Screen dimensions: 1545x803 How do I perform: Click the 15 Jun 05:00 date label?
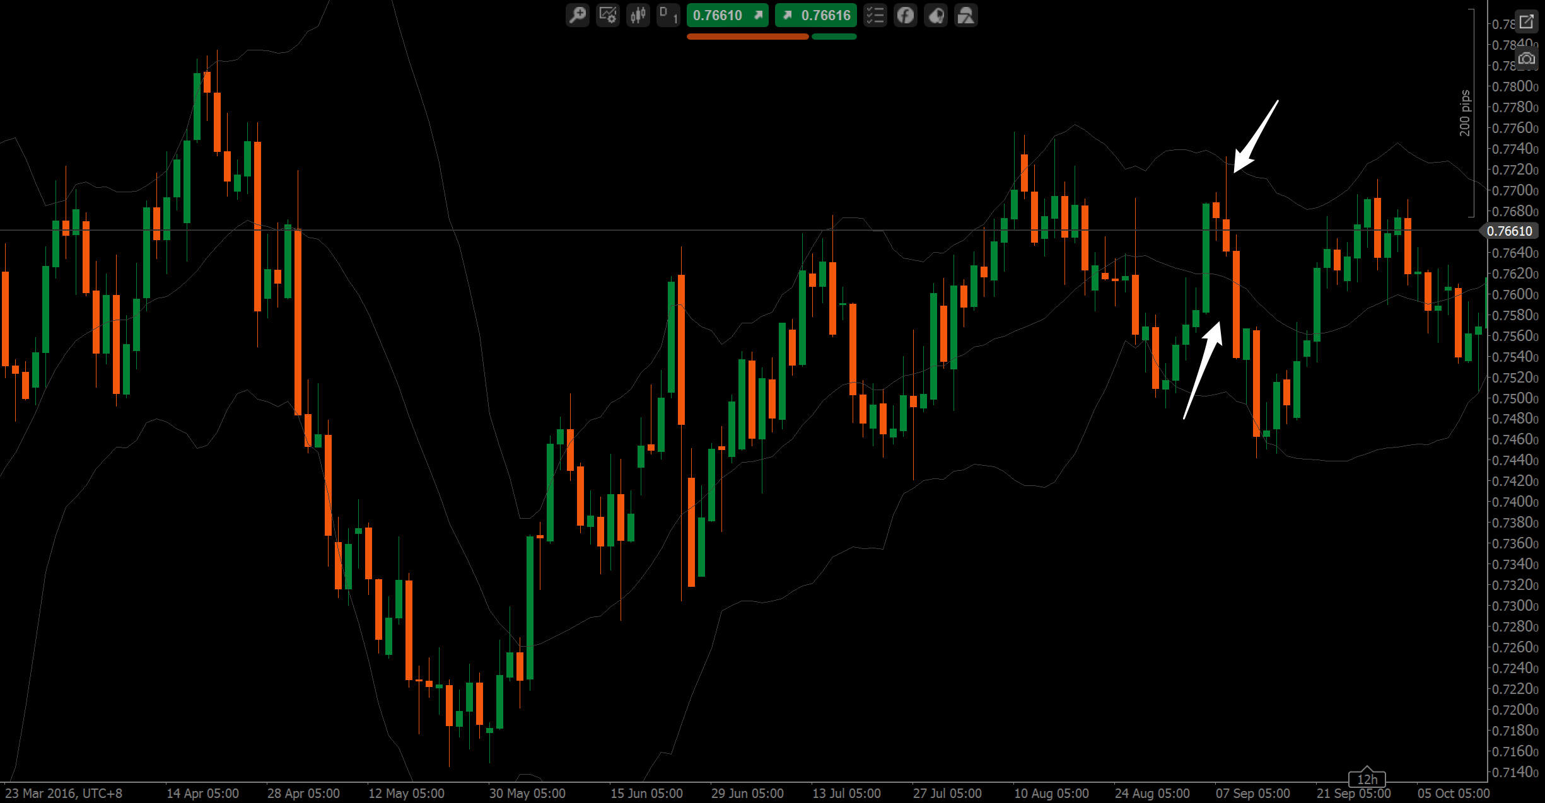pos(646,794)
